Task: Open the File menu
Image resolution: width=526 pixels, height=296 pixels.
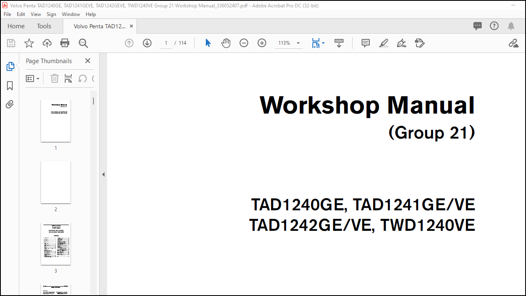Action: coord(7,14)
